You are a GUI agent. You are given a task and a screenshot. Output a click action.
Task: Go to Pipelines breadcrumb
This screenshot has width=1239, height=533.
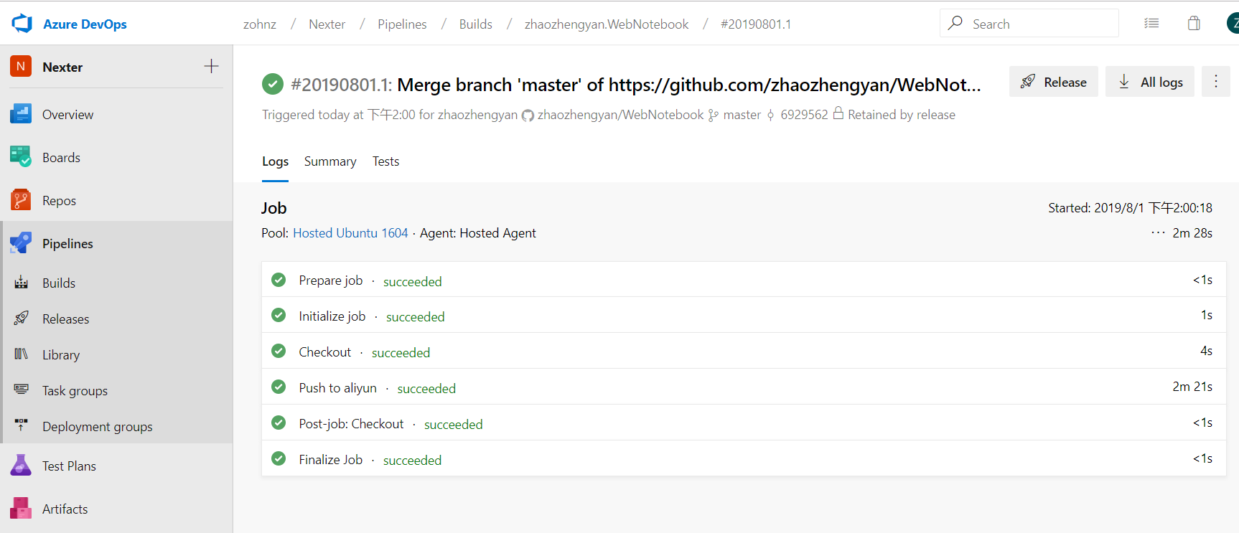(402, 24)
